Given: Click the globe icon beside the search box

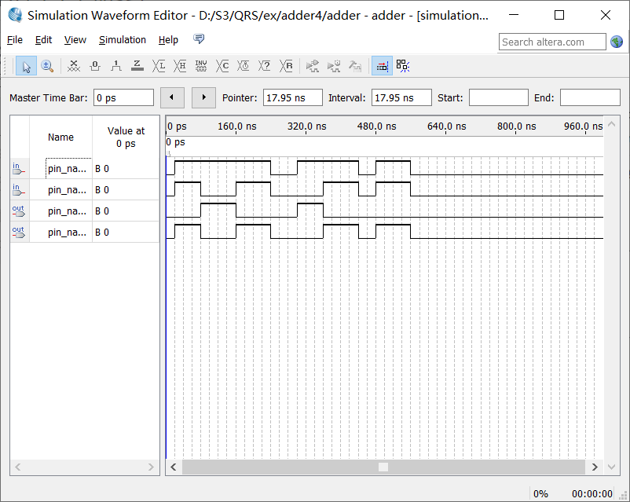Looking at the screenshot, I should [x=617, y=42].
